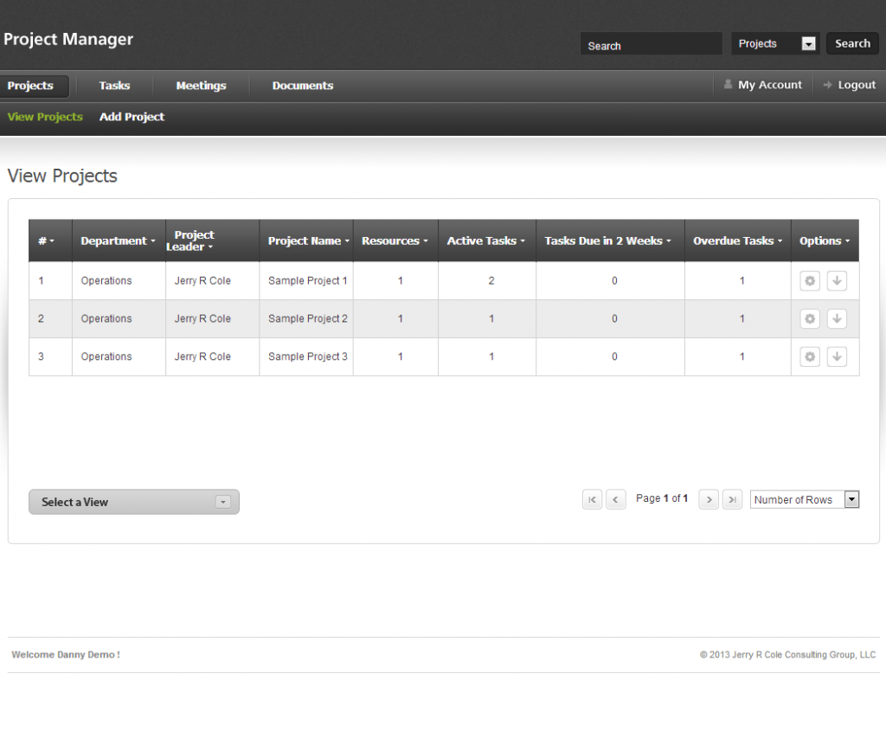Click down arrow icon for Sample Project 1
The height and width of the screenshot is (738, 886).
(837, 281)
